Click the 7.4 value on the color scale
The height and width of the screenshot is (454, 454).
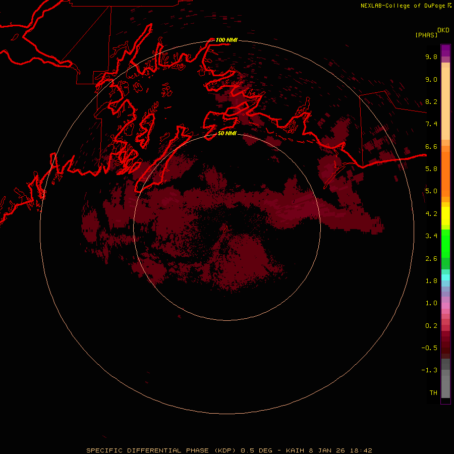431,124
